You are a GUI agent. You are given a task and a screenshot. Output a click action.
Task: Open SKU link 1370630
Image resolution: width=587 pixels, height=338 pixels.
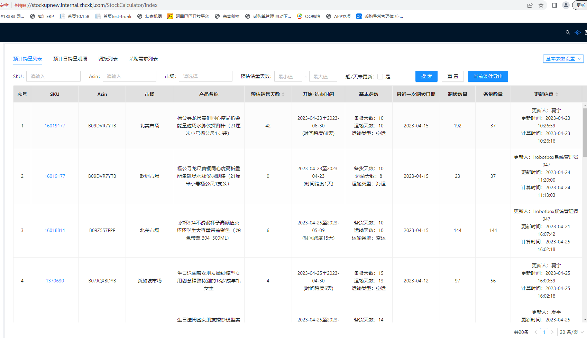55,281
